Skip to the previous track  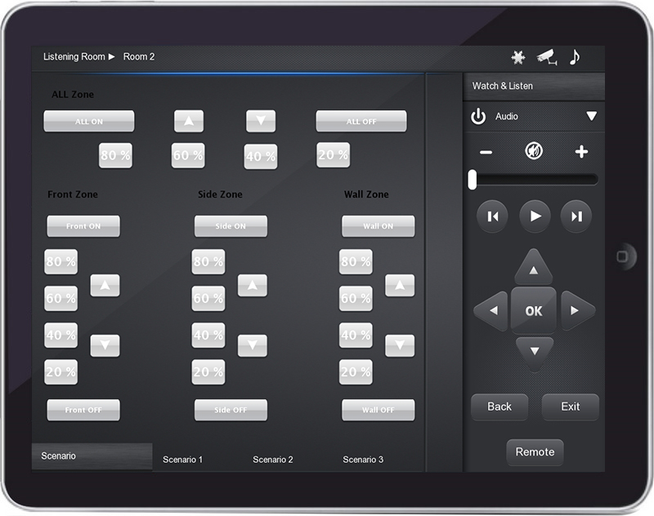point(492,216)
